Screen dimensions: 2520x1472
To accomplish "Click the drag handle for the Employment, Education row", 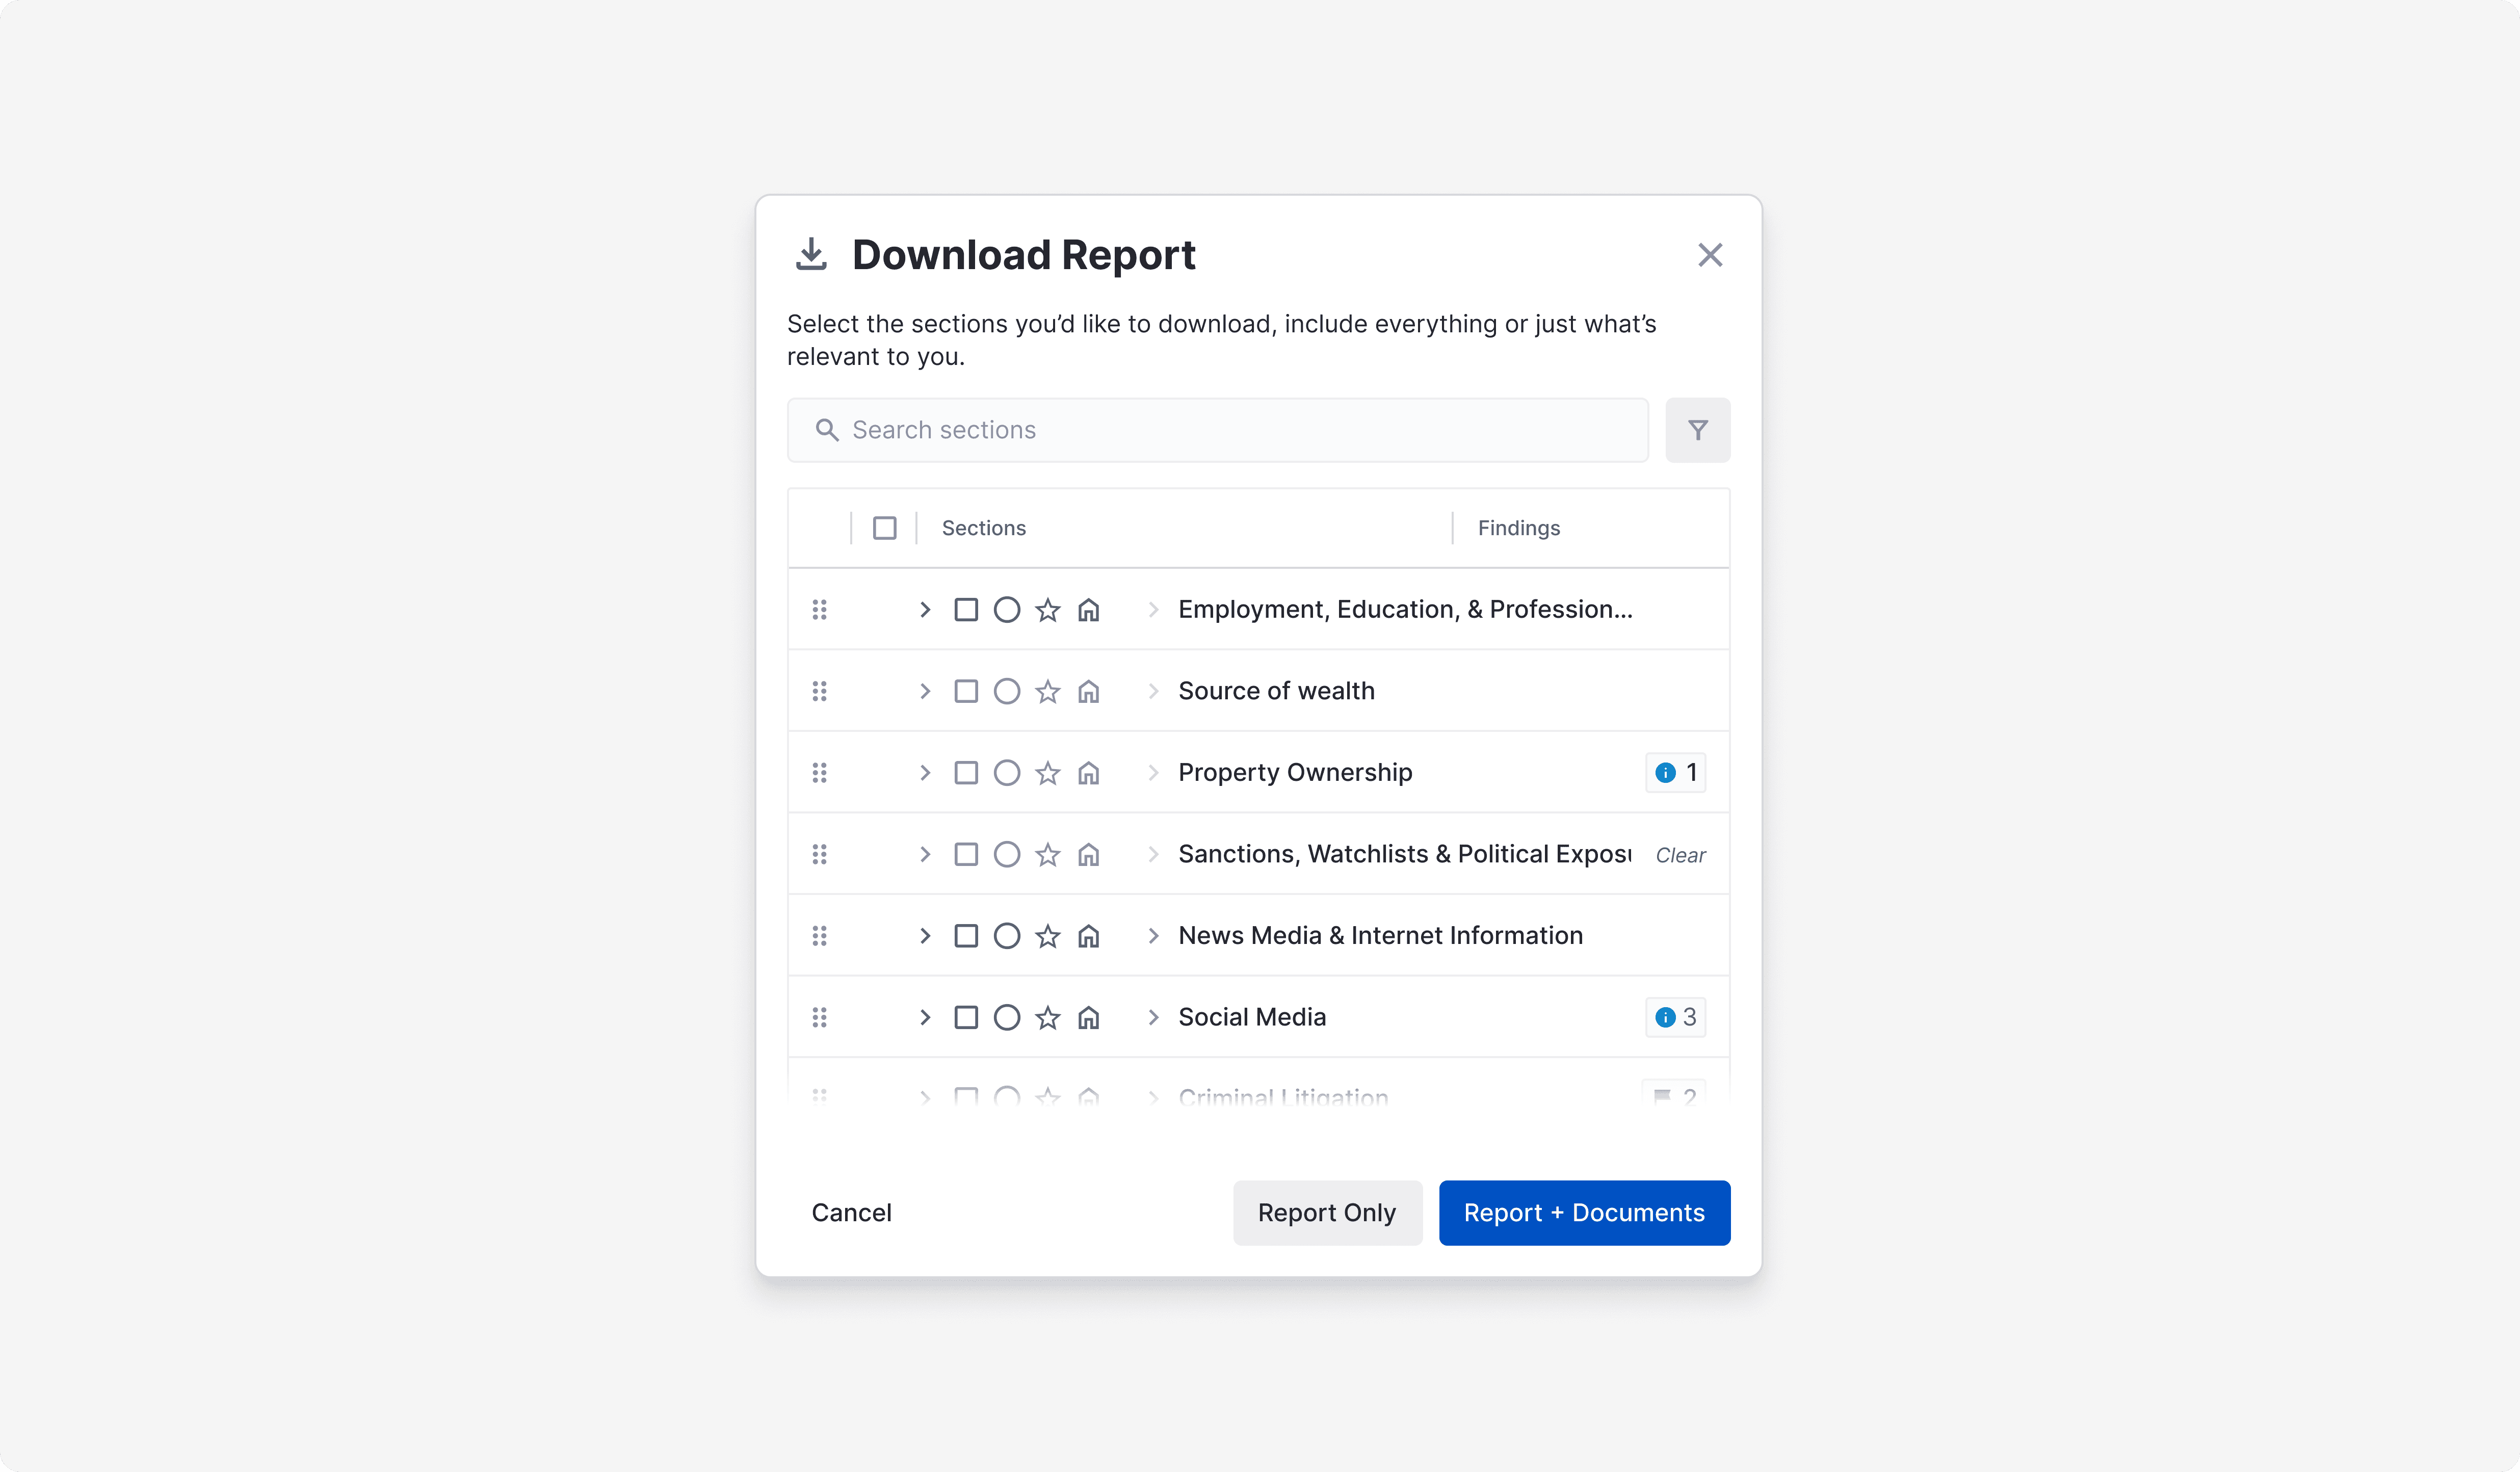I will [x=819, y=610].
